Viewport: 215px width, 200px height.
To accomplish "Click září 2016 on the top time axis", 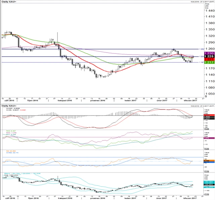I will [11, 100].
